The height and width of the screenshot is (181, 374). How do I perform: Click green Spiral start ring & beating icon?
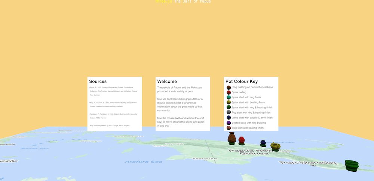(x=229, y=107)
